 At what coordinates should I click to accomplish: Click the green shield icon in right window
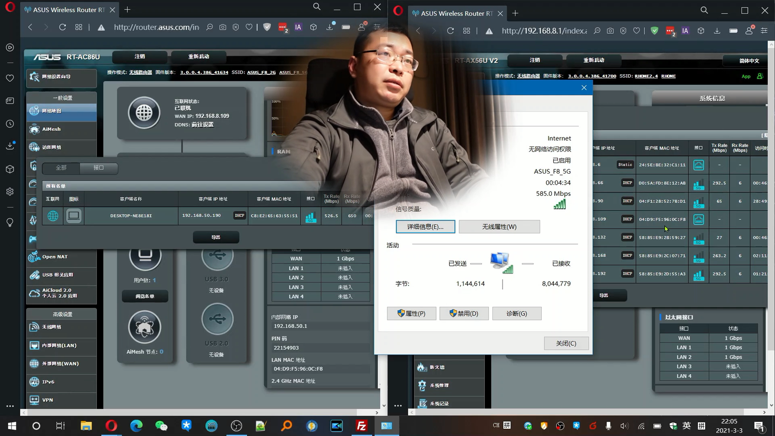pos(655,31)
